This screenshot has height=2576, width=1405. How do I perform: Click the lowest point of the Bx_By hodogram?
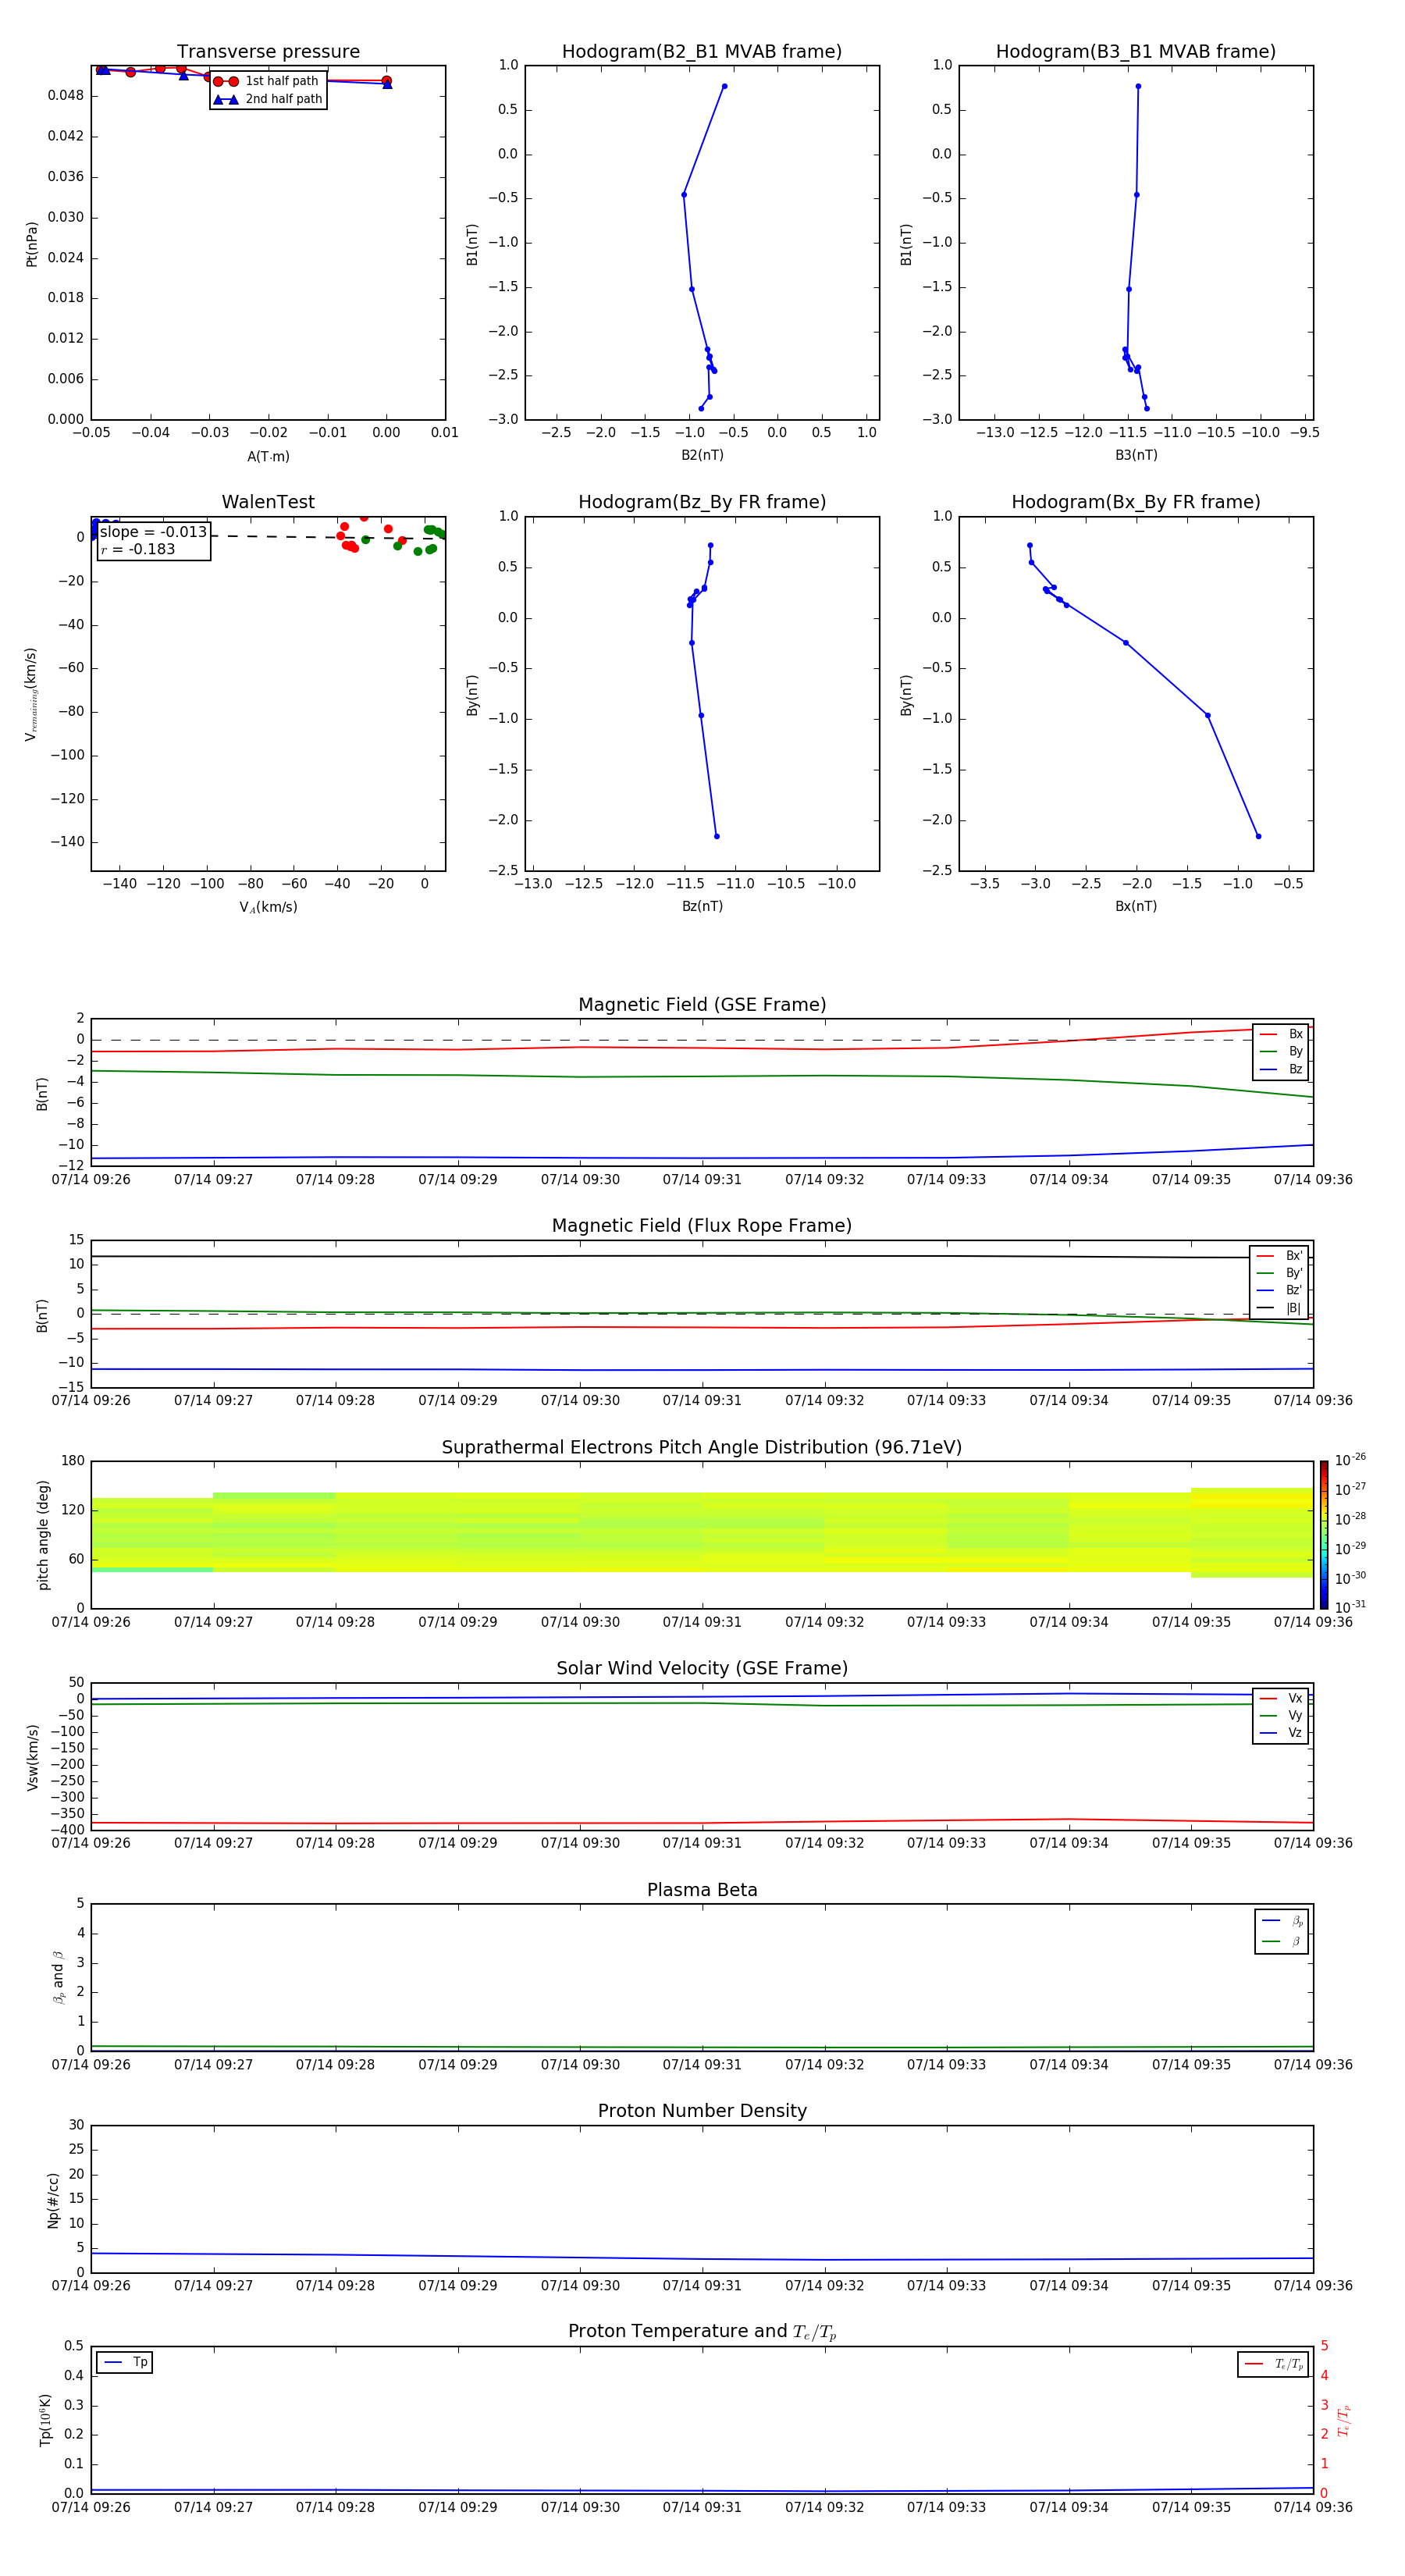click(1258, 836)
